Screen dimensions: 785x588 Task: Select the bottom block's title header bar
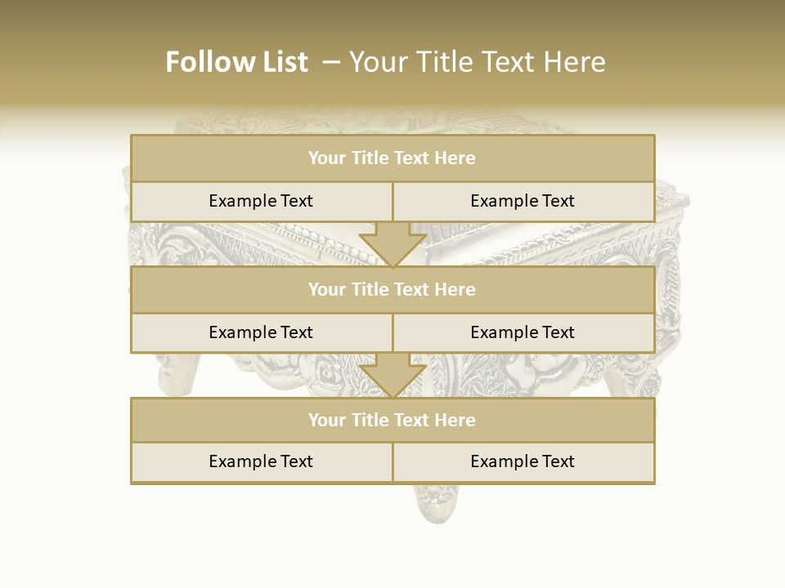pos(392,420)
